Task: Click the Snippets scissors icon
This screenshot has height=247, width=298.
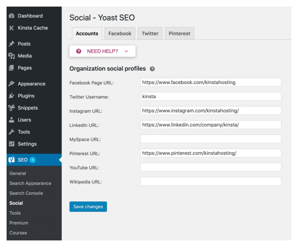Action: tap(11, 107)
